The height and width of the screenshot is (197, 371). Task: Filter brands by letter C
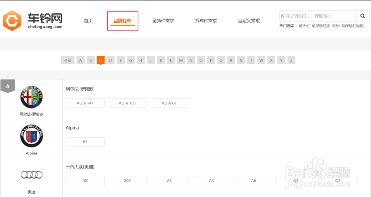click(x=101, y=60)
